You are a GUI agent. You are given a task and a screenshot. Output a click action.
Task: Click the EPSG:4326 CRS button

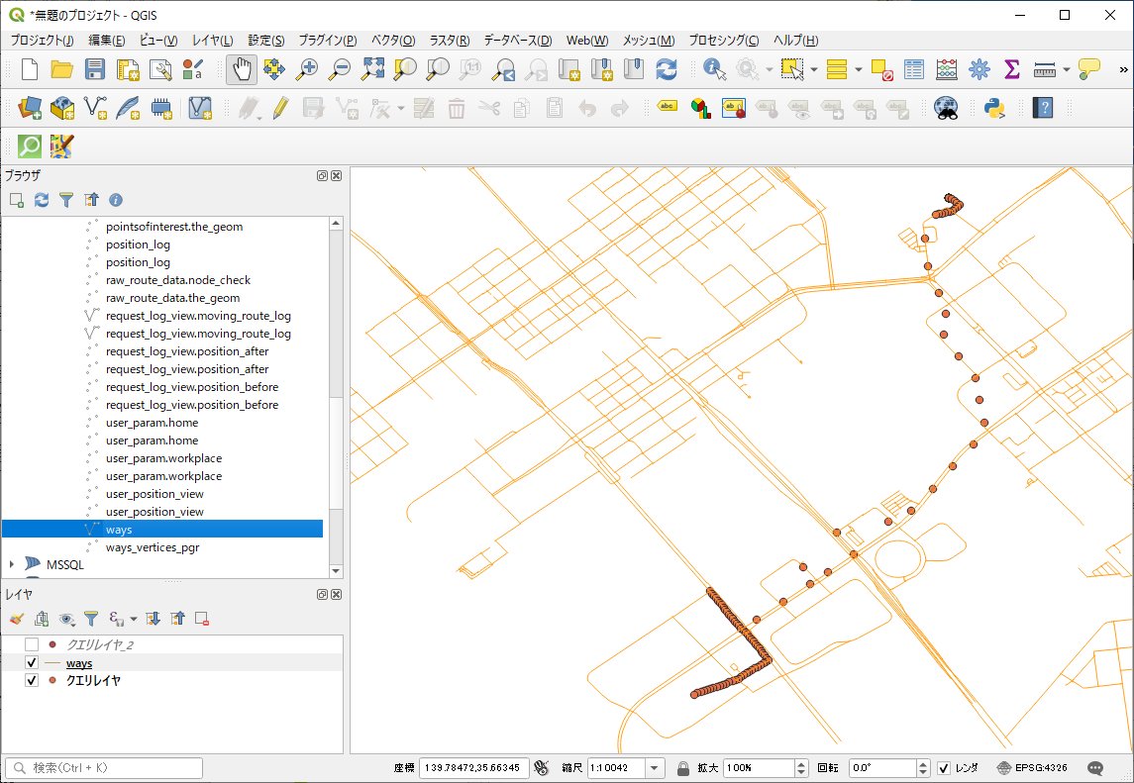(1032, 768)
